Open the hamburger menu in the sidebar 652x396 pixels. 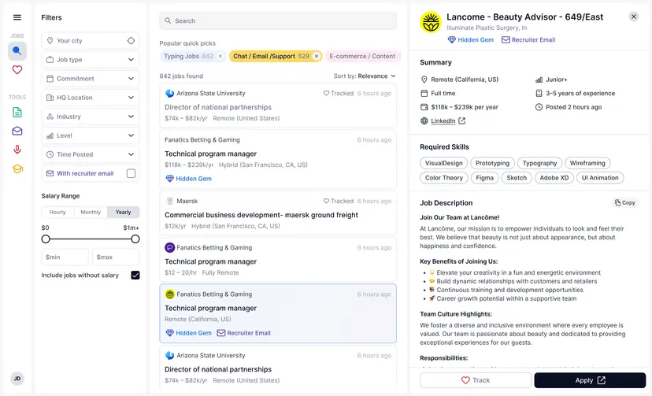click(x=17, y=17)
